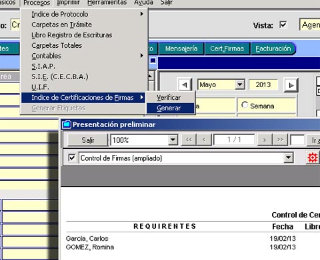The image size is (320, 260).
Task: Click the red gear icon in preview toolbar
Action: [x=313, y=158]
